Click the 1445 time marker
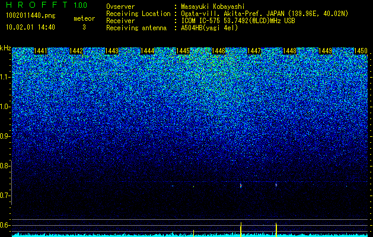Screen dimensions: 373x237 183,51
